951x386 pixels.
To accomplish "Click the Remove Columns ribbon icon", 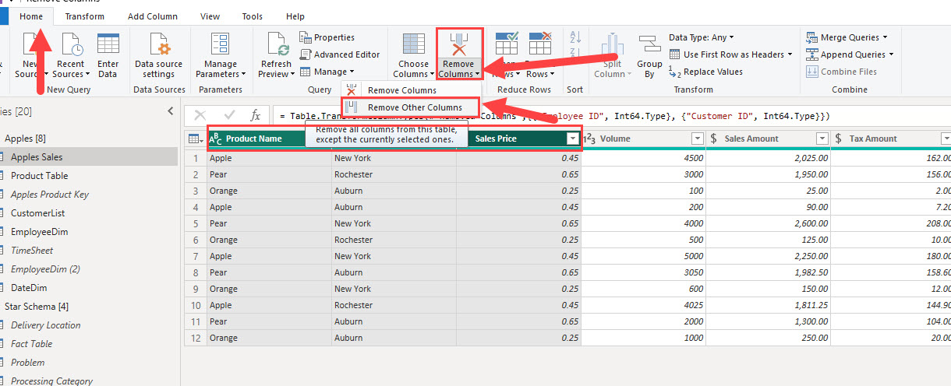I will pos(460,44).
